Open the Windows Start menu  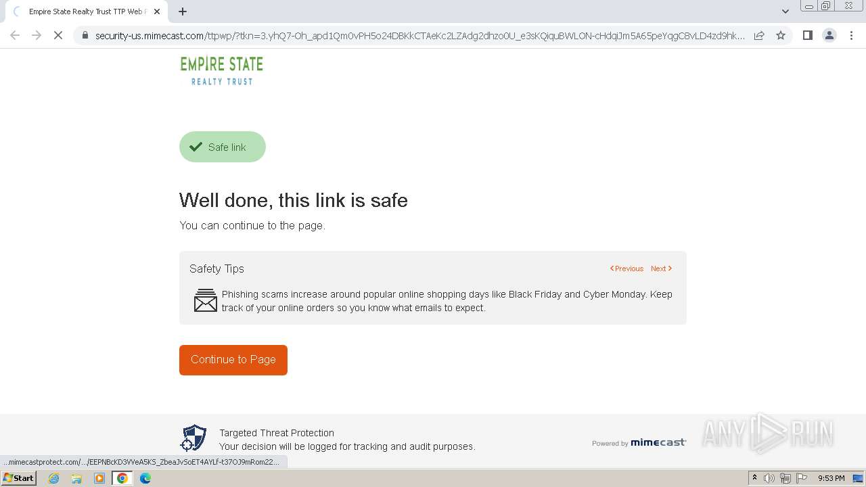coord(19,478)
